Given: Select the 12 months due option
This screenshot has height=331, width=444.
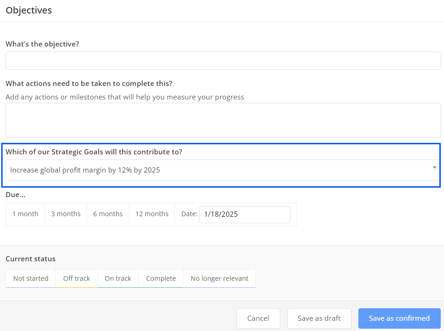Looking at the screenshot, I should point(152,214).
